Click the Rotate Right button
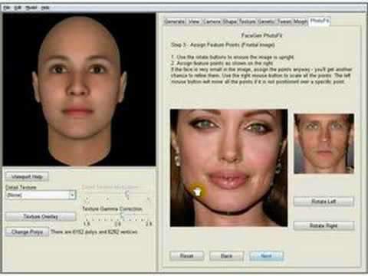368x276 pixels. (x=324, y=225)
